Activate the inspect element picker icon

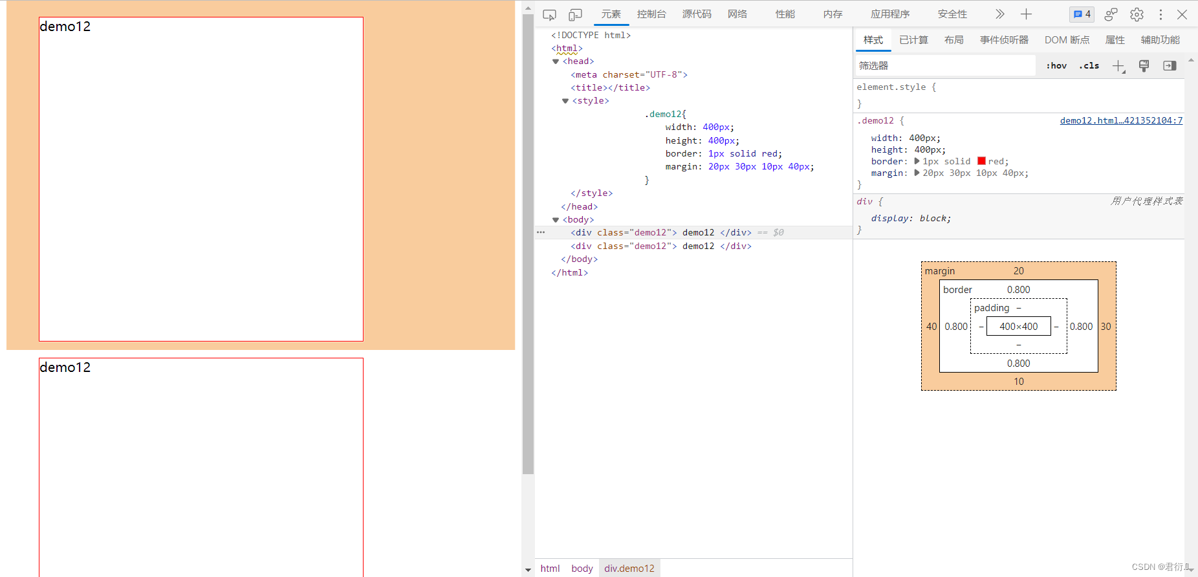(x=549, y=14)
